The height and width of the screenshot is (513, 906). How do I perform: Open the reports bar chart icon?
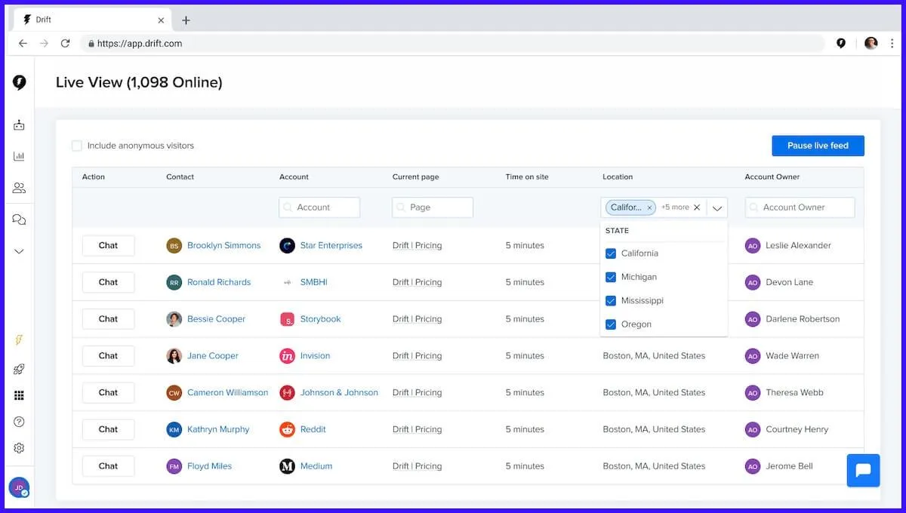19,156
